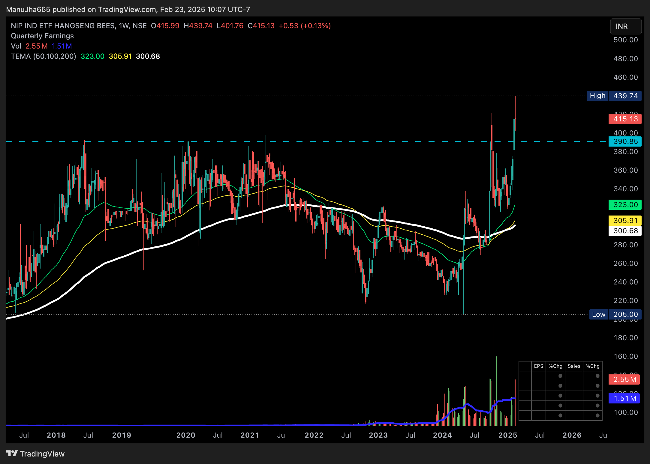Click the 480.00 price scale label
This screenshot has height=464, width=650.
[626, 59]
